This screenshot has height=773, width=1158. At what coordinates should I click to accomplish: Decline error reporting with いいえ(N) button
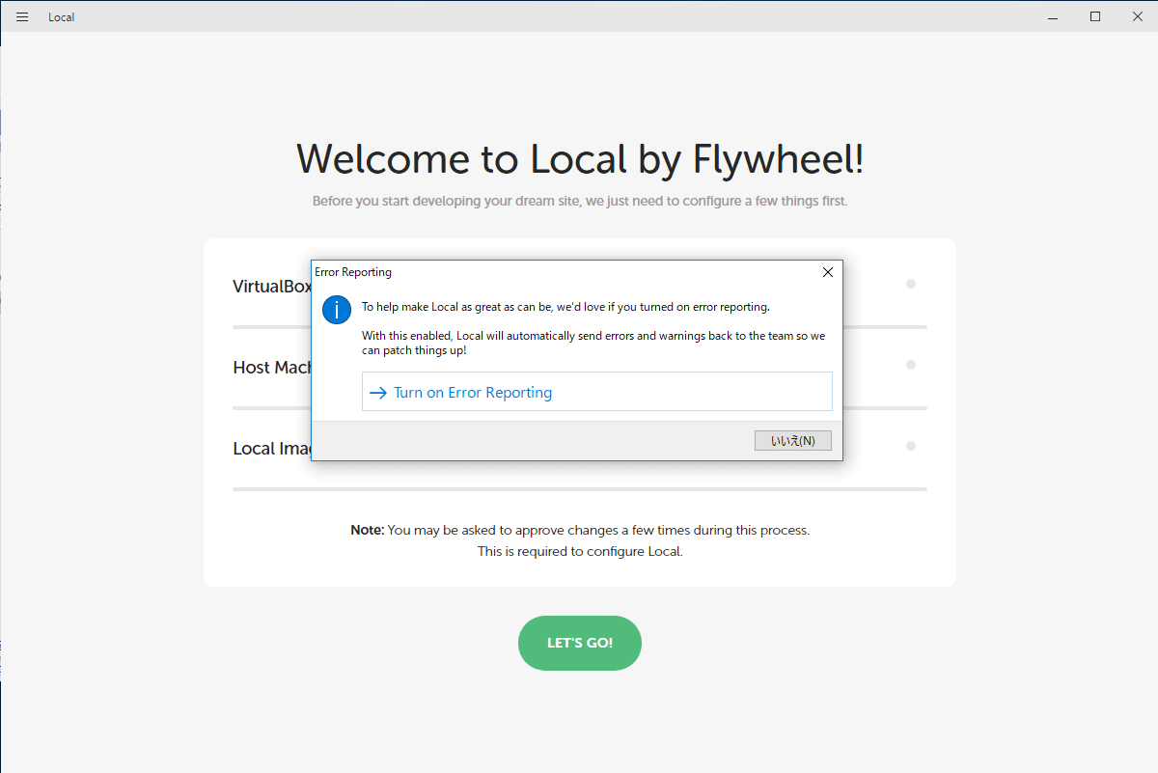click(792, 441)
